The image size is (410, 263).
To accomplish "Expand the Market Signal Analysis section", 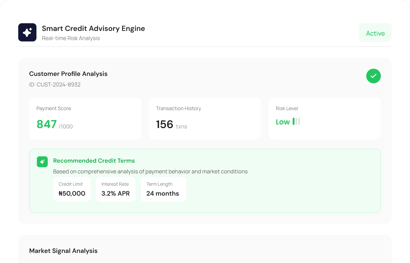I will (63, 251).
